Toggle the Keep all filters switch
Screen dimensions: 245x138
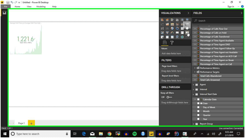(169, 97)
